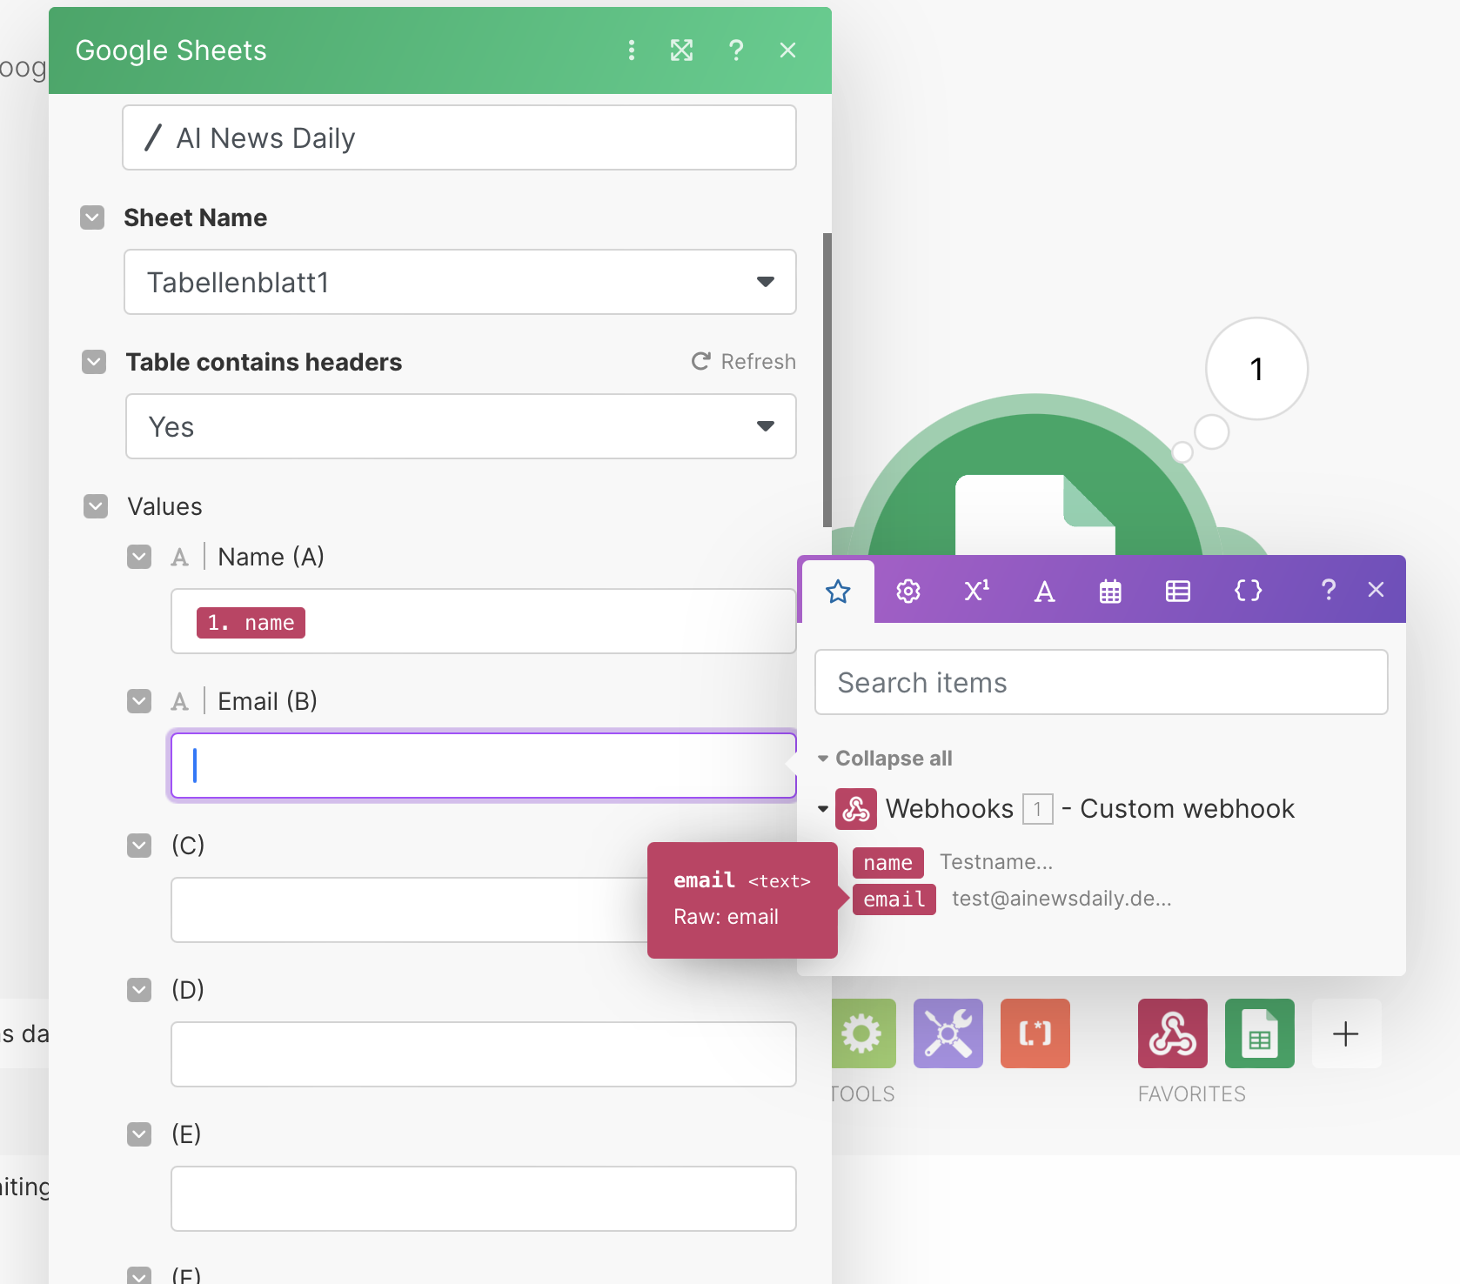The width and height of the screenshot is (1460, 1284).
Task: Open the date and time functions tab
Action: click(x=1110, y=592)
